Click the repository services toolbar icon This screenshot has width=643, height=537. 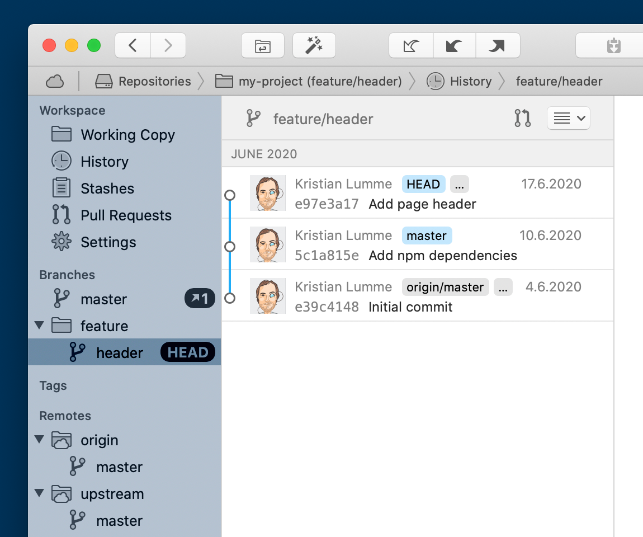coord(263,45)
